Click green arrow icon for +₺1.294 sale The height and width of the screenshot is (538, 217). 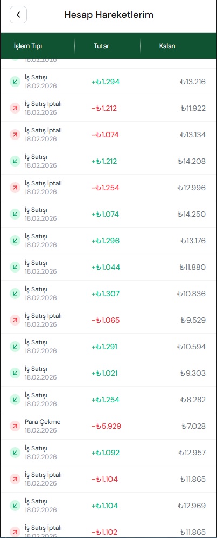tap(15, 82)
